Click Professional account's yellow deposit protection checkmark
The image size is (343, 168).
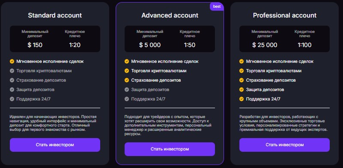point(242,90)
